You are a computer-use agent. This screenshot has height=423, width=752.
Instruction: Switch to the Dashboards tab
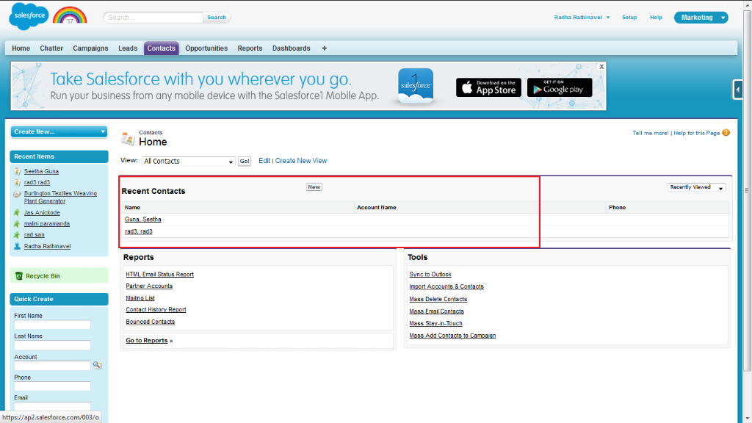[x=291, y=48]
